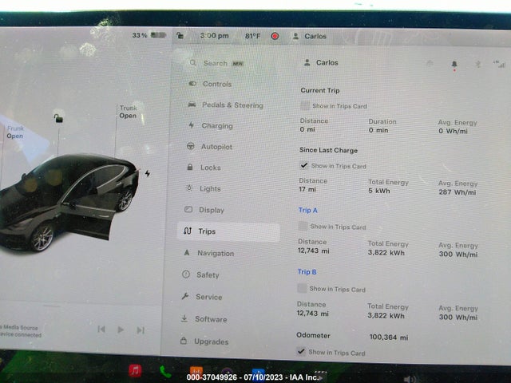The image size is (511, 383).
Task: Toggle Current Trip Show in Trips Card
Action: coord(305,105)
